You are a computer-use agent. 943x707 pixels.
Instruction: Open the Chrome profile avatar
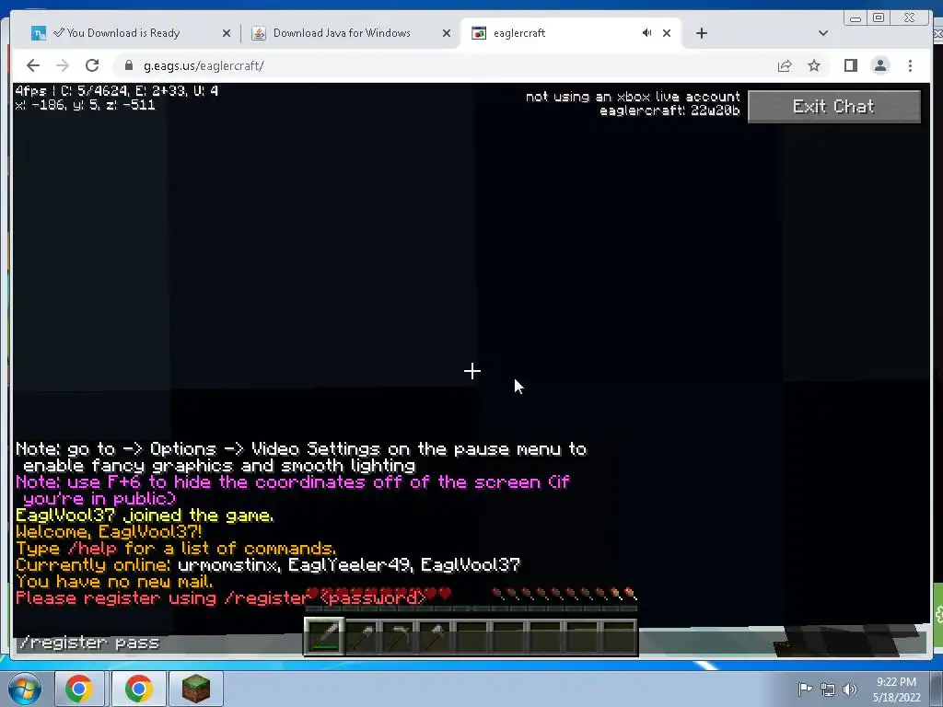click(879, 65)
